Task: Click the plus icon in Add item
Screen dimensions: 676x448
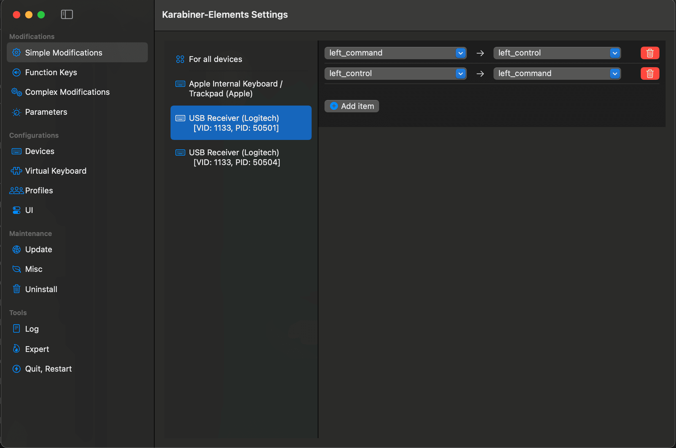Action: coord(334,106)
